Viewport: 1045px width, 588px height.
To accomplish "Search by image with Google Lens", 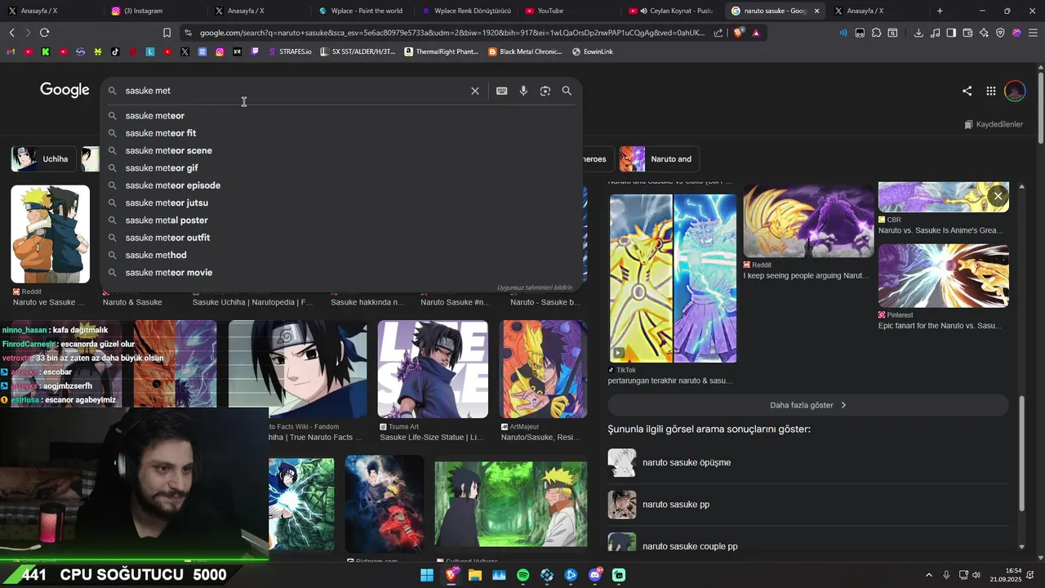I will (545, 91).
